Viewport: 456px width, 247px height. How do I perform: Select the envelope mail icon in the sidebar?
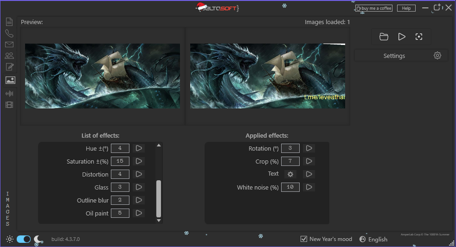click(9, 45)
